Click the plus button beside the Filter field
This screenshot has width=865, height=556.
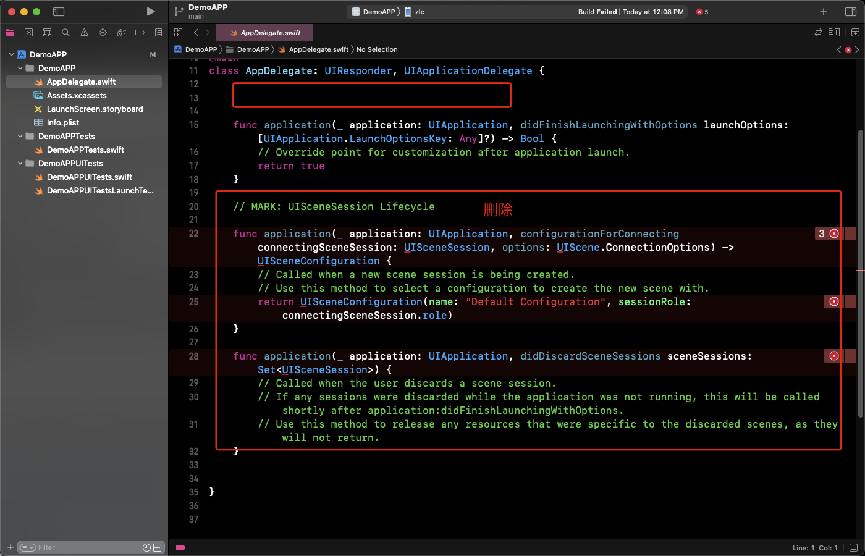[11, 547]
